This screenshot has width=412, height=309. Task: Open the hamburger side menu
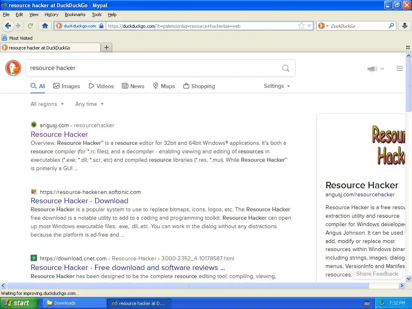coord(400,68)
